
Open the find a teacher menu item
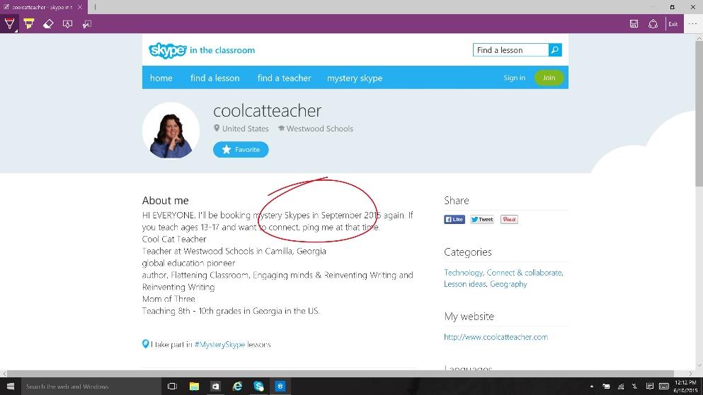[x=284, y=78]
